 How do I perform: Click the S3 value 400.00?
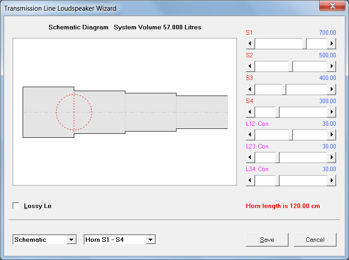coord(327,78)
